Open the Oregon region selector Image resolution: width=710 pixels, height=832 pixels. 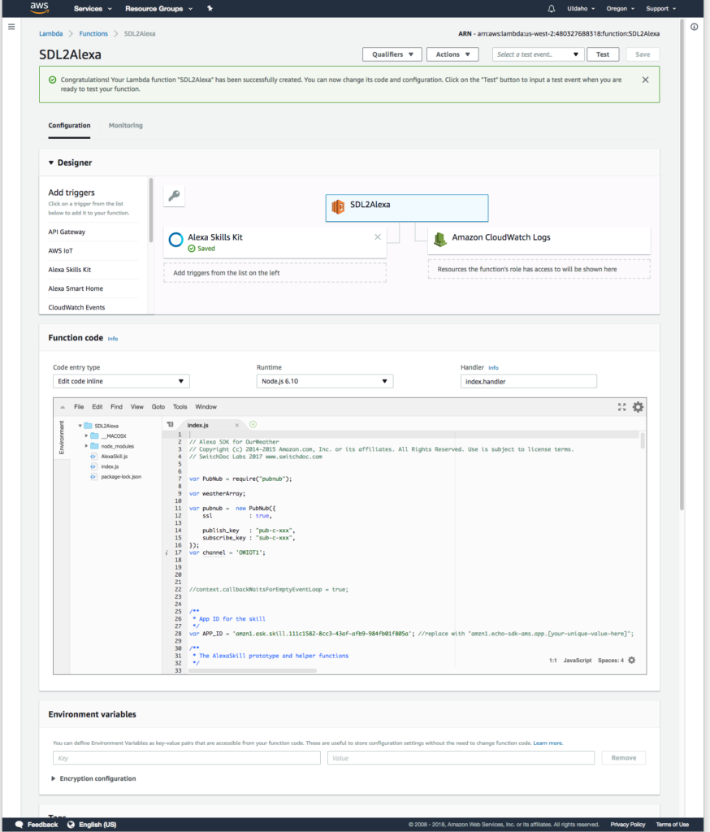tap(621, 8)
